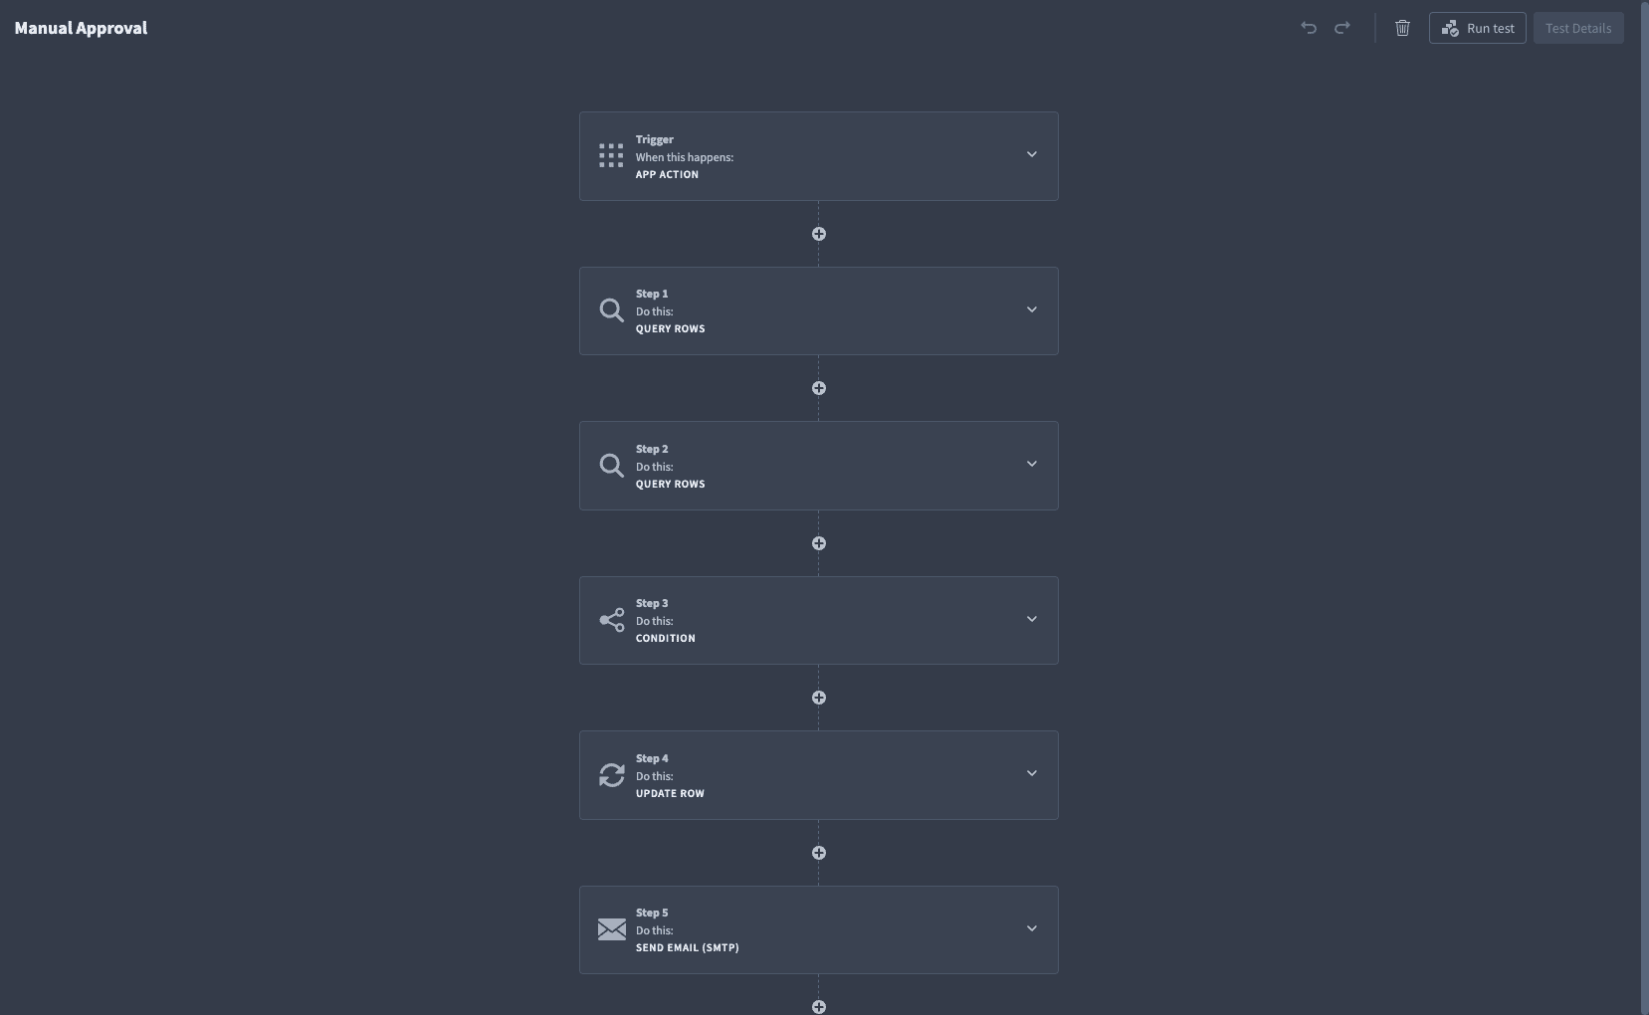This screenshot has height=1015, width=1649.
Task: Click the undo arrow icon
Action: [1309, 28]
